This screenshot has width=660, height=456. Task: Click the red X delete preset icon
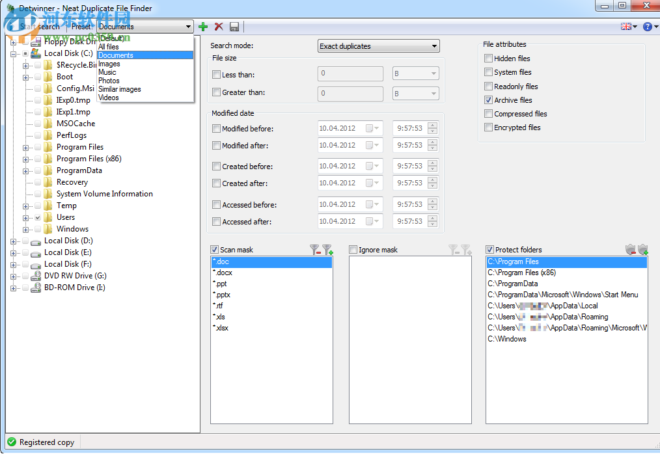coord(219,27)
